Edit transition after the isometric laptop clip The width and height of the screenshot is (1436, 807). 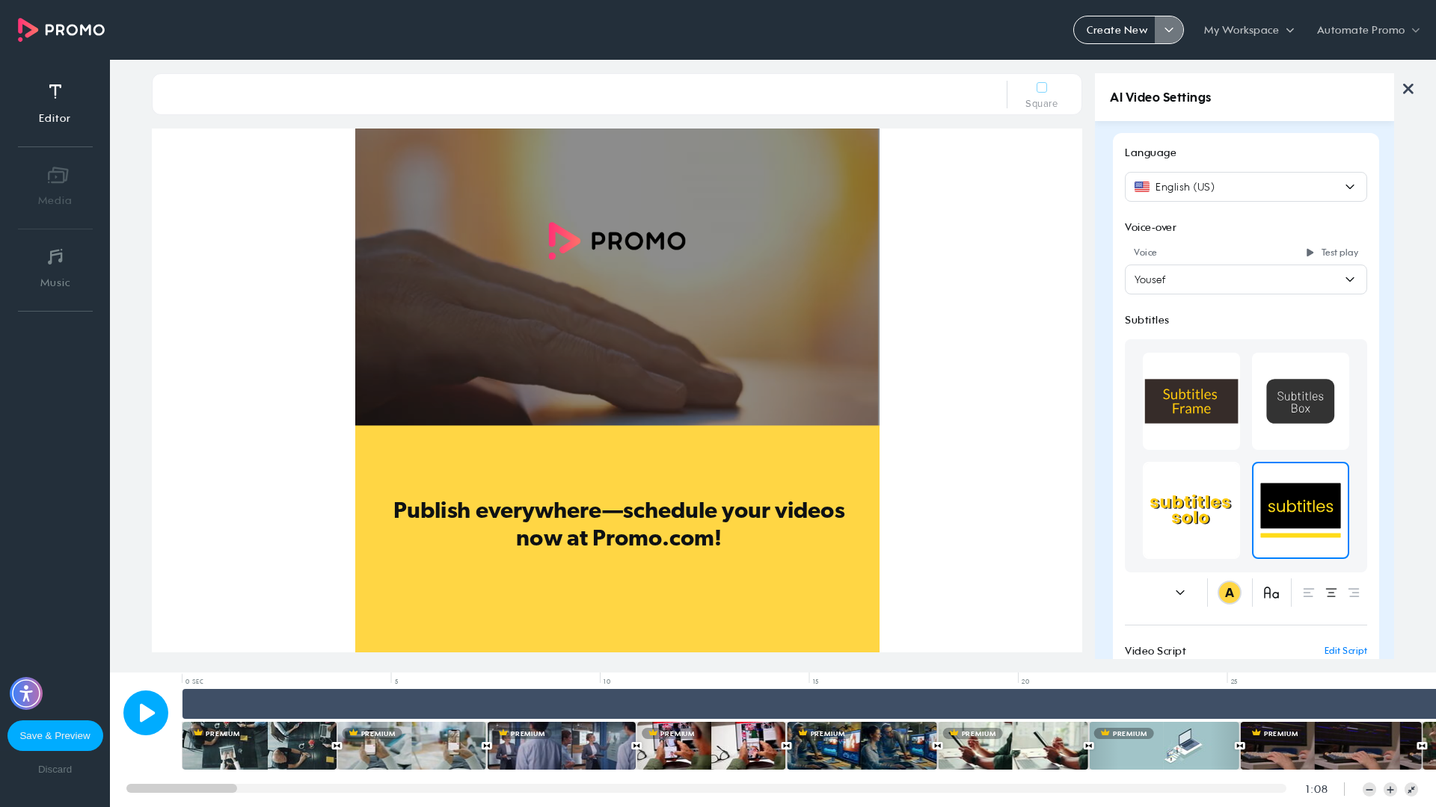[x=1240, y=746]
